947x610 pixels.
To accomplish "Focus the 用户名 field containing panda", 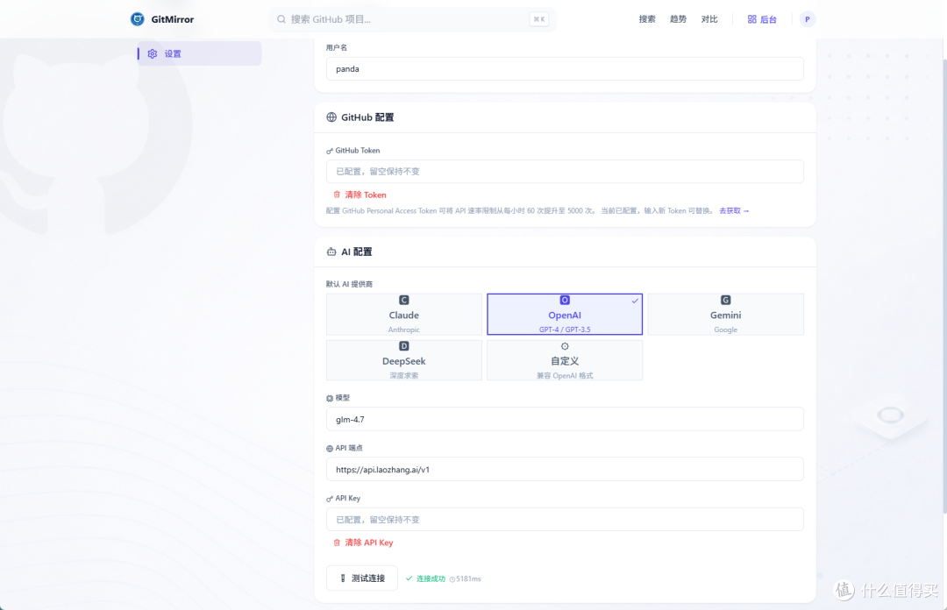I will [565, 69].
